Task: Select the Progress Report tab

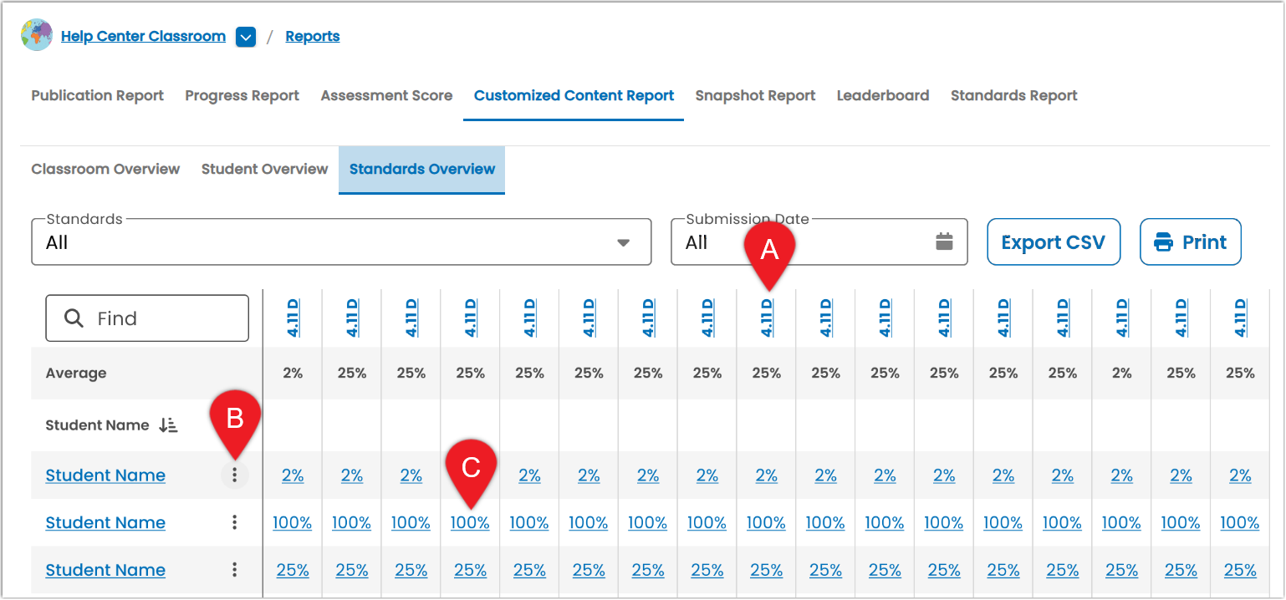Action: (242, 96)
